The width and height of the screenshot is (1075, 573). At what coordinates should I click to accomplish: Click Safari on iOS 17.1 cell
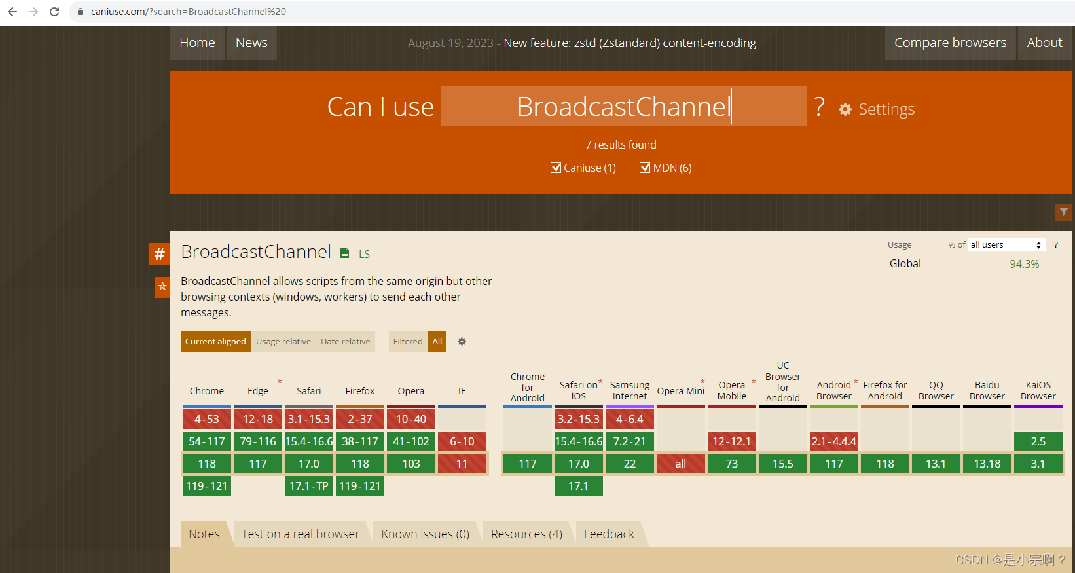579,486
